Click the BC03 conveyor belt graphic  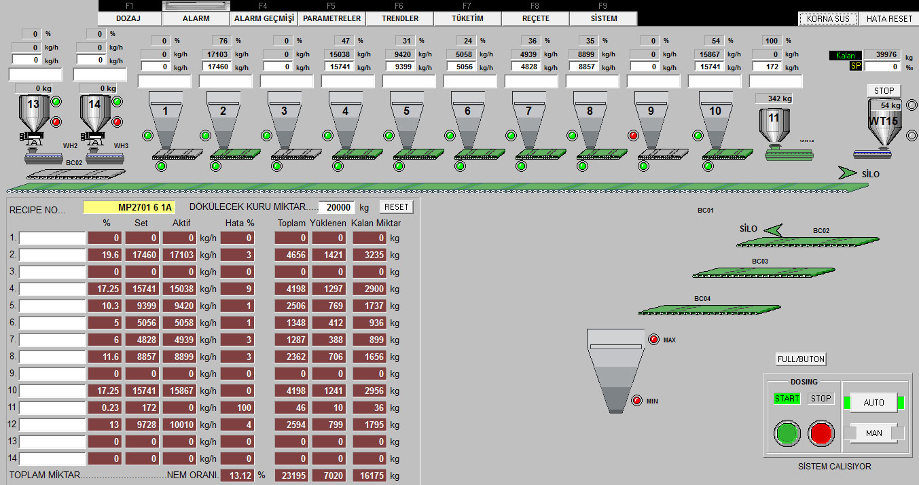pos(763,272)
